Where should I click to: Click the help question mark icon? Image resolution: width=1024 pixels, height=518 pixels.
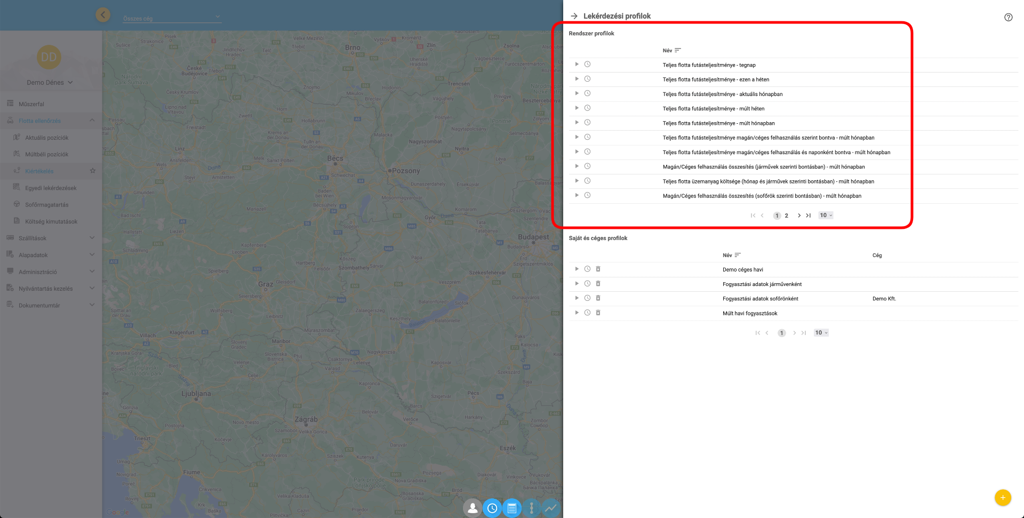pos(1008,17)
